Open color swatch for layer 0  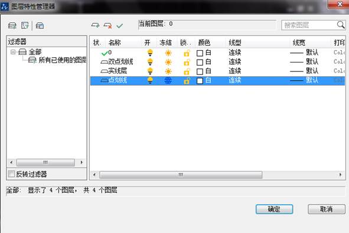pos(200,53)
